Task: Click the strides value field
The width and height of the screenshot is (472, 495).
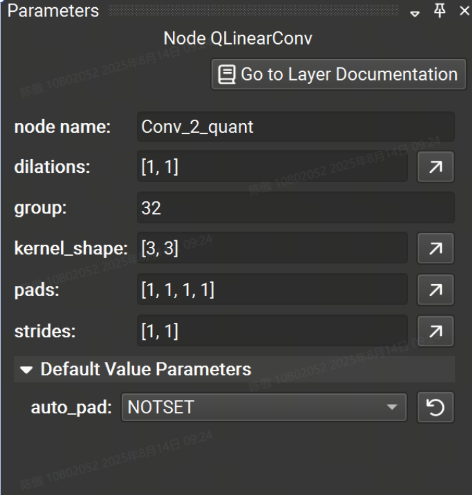Action: (272, 331)
